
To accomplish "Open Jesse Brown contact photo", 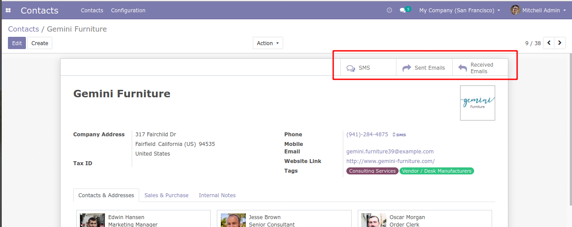I will (233, 220).
